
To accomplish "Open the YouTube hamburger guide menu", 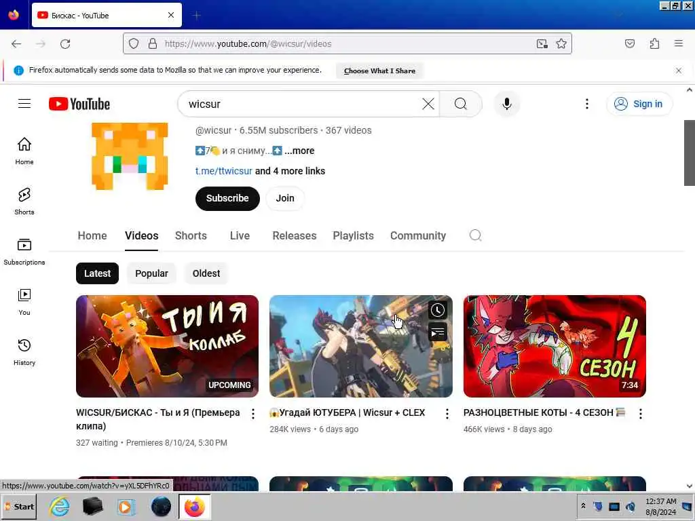I will tap(24, 104).
